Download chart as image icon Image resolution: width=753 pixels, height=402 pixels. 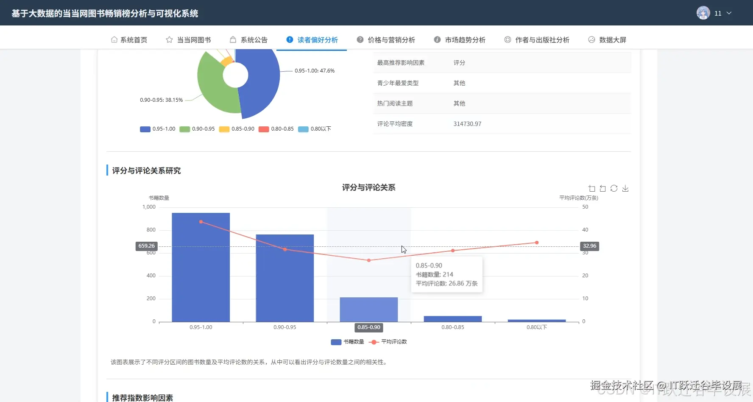[x=625, y=188]
